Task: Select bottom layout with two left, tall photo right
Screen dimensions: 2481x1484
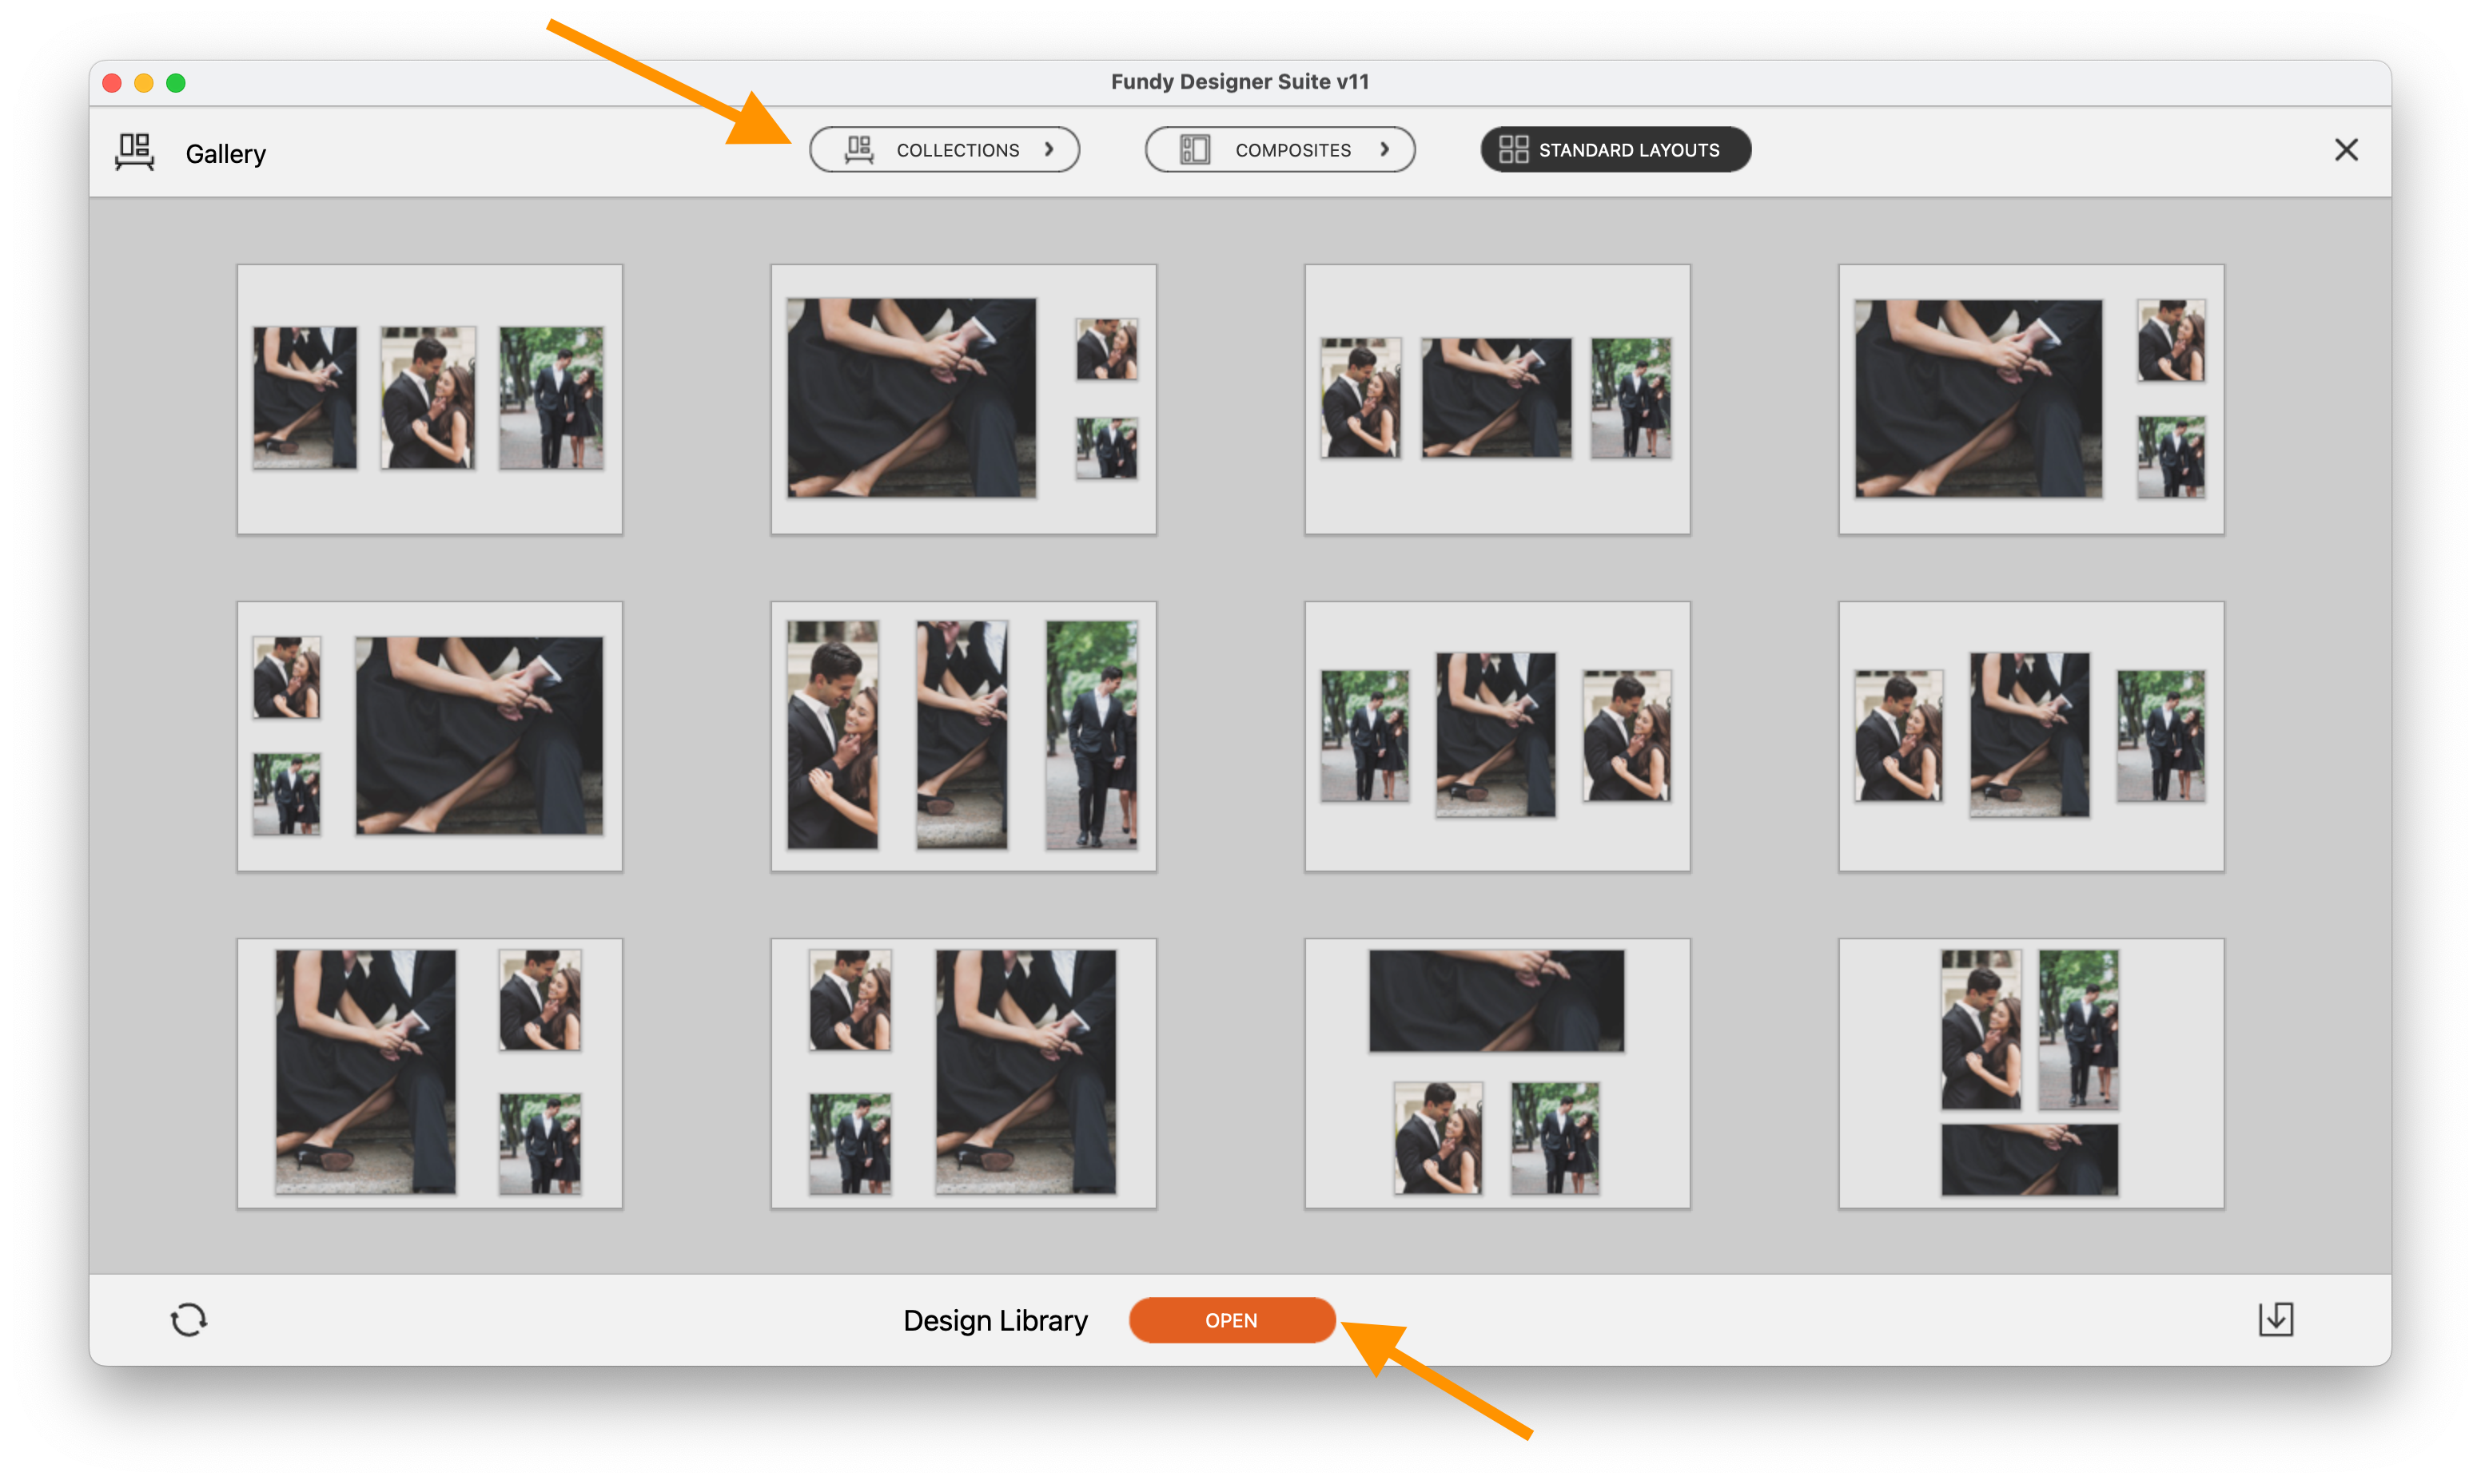Action: (x=963, y=1073)
